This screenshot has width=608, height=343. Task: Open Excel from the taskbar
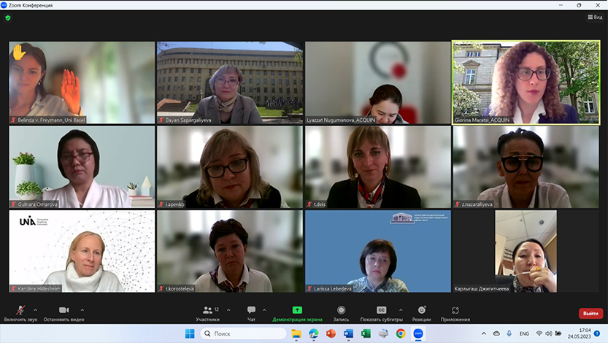[365, 334]
